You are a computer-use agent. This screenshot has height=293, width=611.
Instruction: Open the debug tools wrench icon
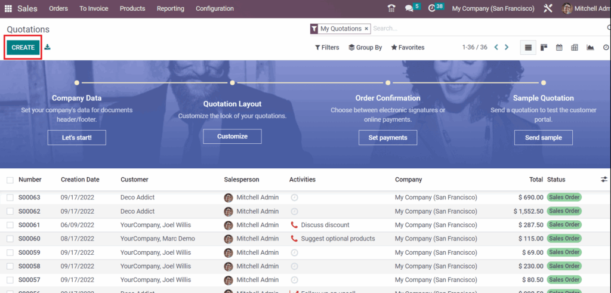click(548, 8)
